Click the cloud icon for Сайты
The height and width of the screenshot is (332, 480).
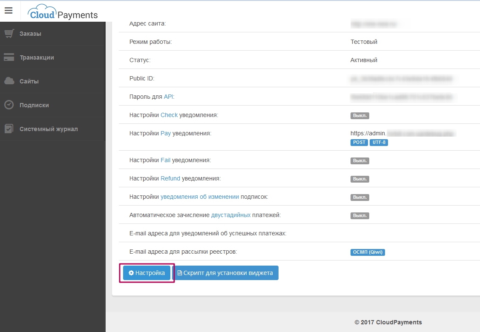[x=9, y=81]
